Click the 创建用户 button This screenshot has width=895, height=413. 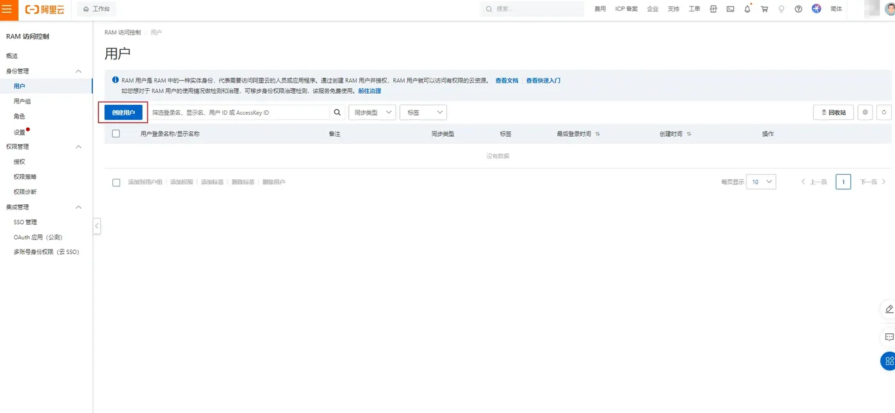click(123, 112)
